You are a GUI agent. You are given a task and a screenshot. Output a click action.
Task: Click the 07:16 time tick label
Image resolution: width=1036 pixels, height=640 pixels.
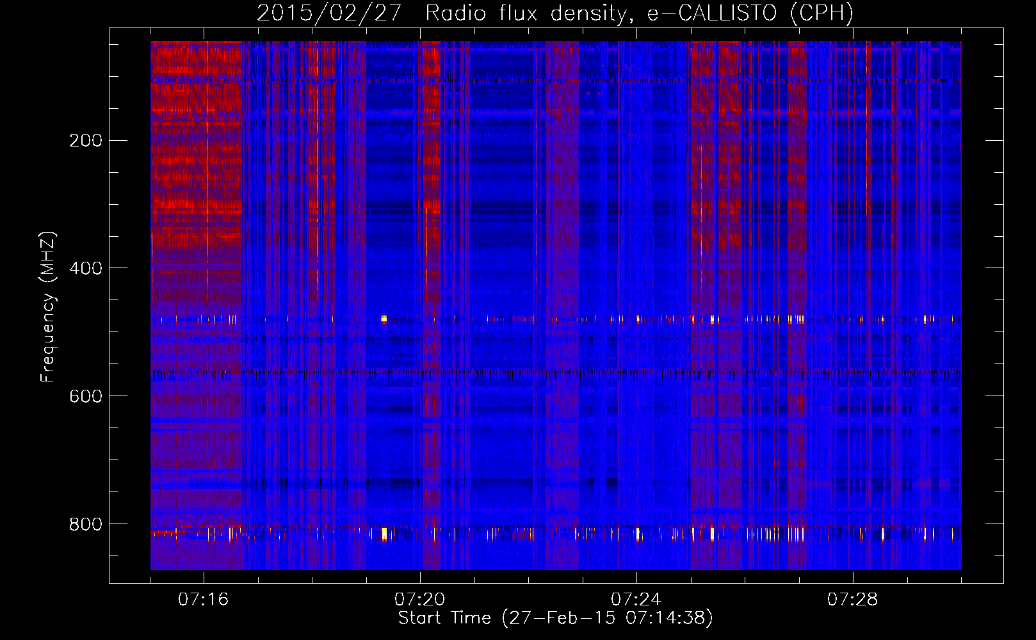pos(204,600)
